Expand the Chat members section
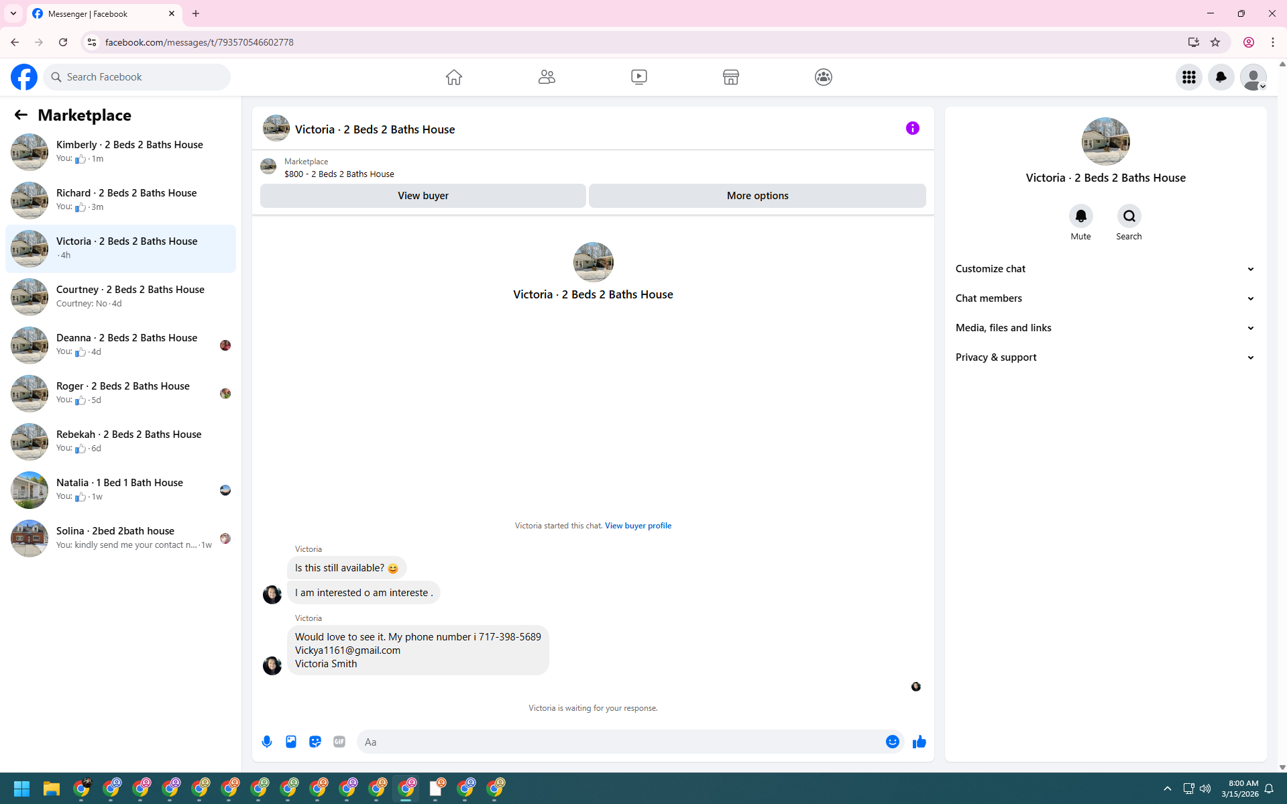The image size is (1287, 804). click(1105, 298)
